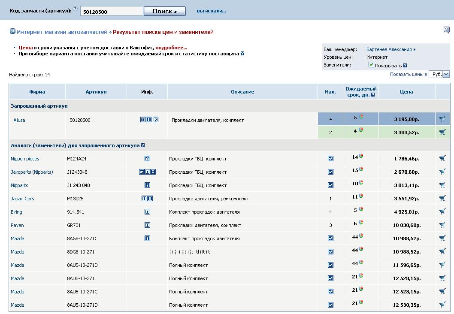Open photo icon for Nippon pieces M124A24
This screenshot has width=454, height=314.
tap(147, 159)
